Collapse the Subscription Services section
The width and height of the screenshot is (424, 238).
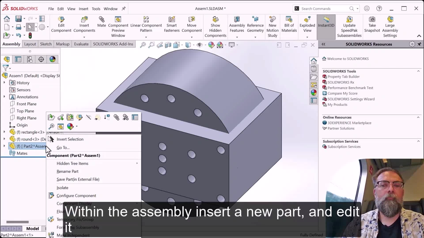(x=418, y=141)
